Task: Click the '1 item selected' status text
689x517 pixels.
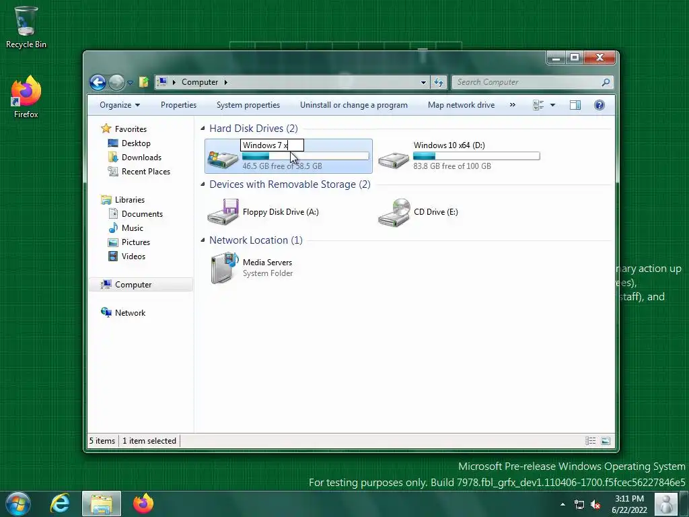Action: (x=149, y=441)
